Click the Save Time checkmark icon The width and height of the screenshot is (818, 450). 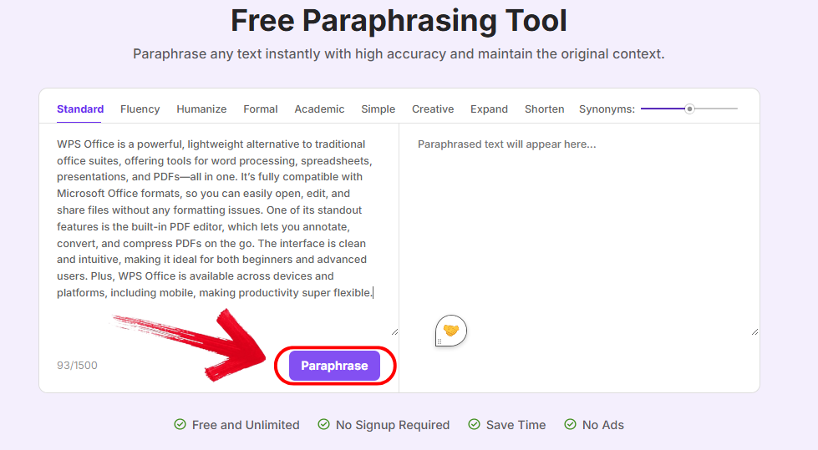coord(474,425)
